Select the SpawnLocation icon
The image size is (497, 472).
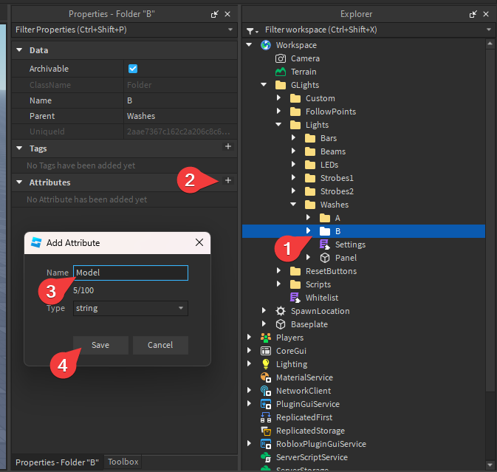tap(281, 311)
